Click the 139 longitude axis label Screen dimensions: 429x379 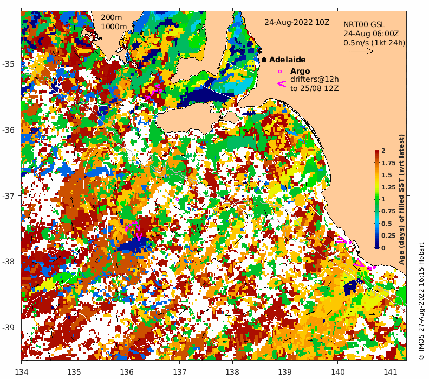[x=285, y=372]
